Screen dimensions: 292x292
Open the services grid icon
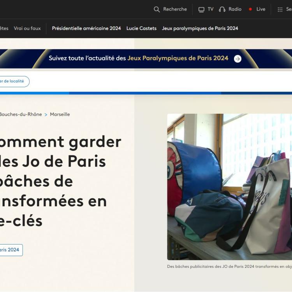point(280,9)
